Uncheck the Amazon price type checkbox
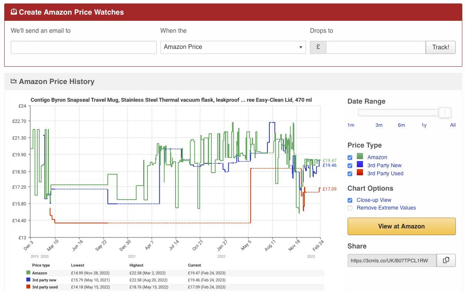Screen dimensions: 465x292 [x=350, y=157]
